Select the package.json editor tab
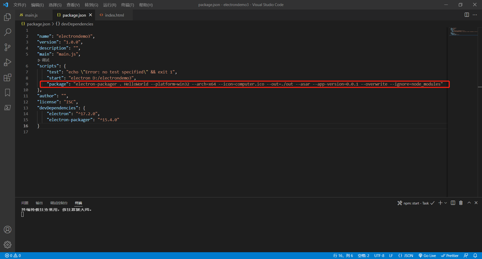The height and width of the screenshot is (259, 482). point(74,15)
